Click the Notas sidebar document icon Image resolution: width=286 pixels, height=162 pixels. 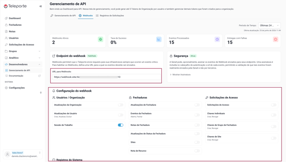6,32
